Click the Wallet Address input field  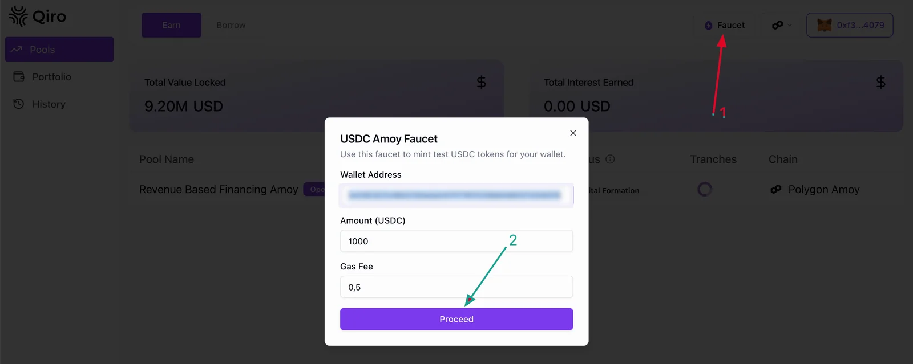click(457, 195)
